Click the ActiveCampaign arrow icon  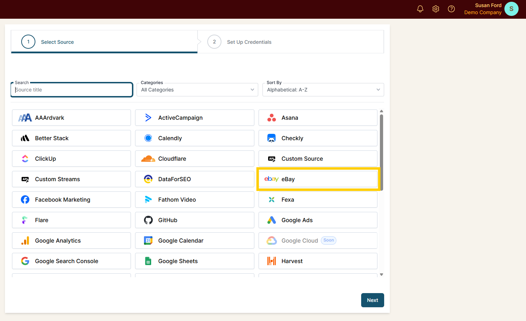coord(148,118)
